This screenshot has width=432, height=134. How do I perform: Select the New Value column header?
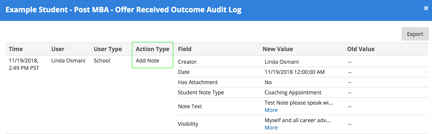tap(278, 49)
